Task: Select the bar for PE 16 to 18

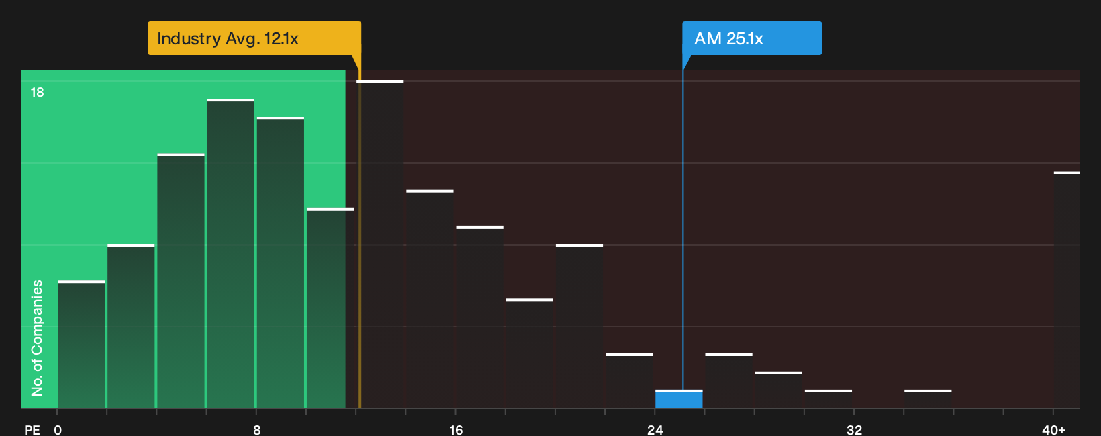Action: [x=479, y=317]
